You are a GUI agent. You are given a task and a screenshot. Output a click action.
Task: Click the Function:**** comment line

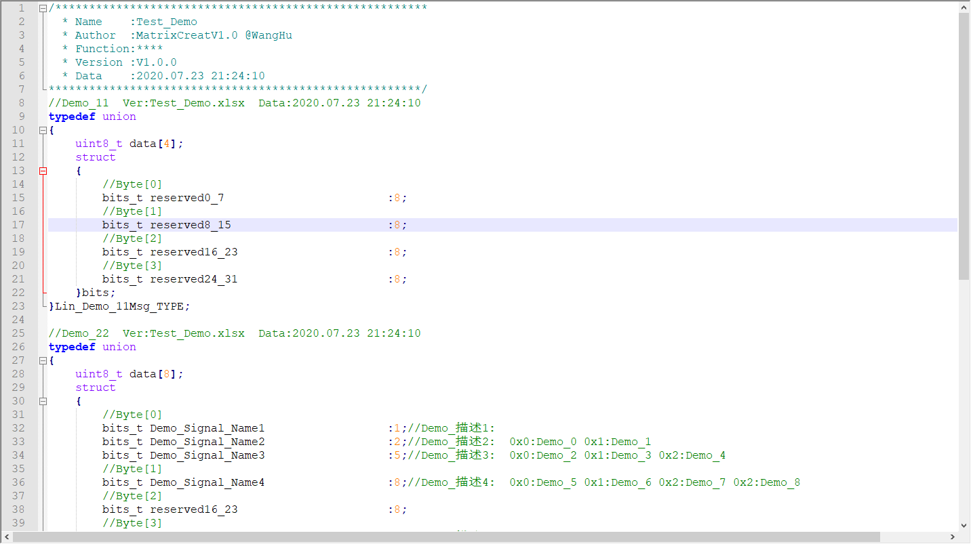click(x=113, y=49)
